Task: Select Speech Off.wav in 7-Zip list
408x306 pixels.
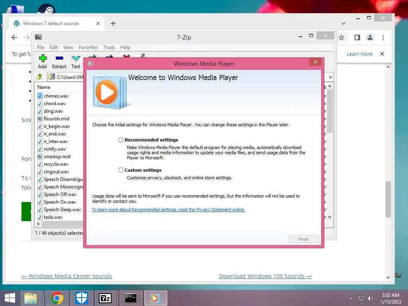Action: click(60, 194)
